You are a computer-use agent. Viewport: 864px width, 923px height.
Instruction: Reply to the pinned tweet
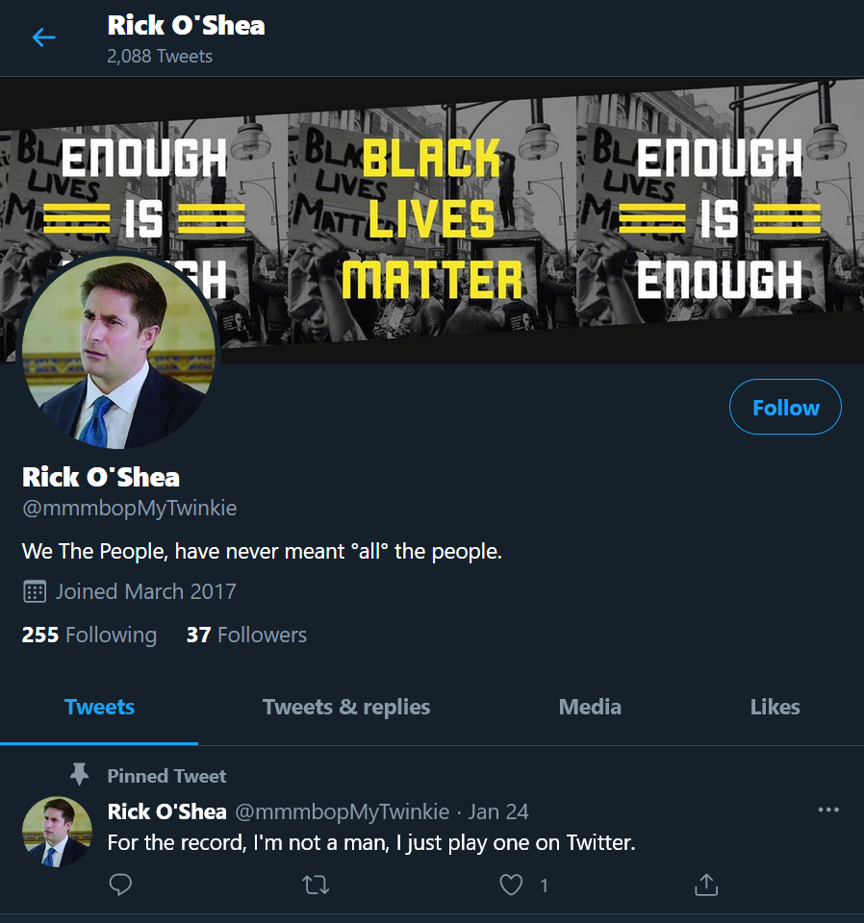pos(120,885)
